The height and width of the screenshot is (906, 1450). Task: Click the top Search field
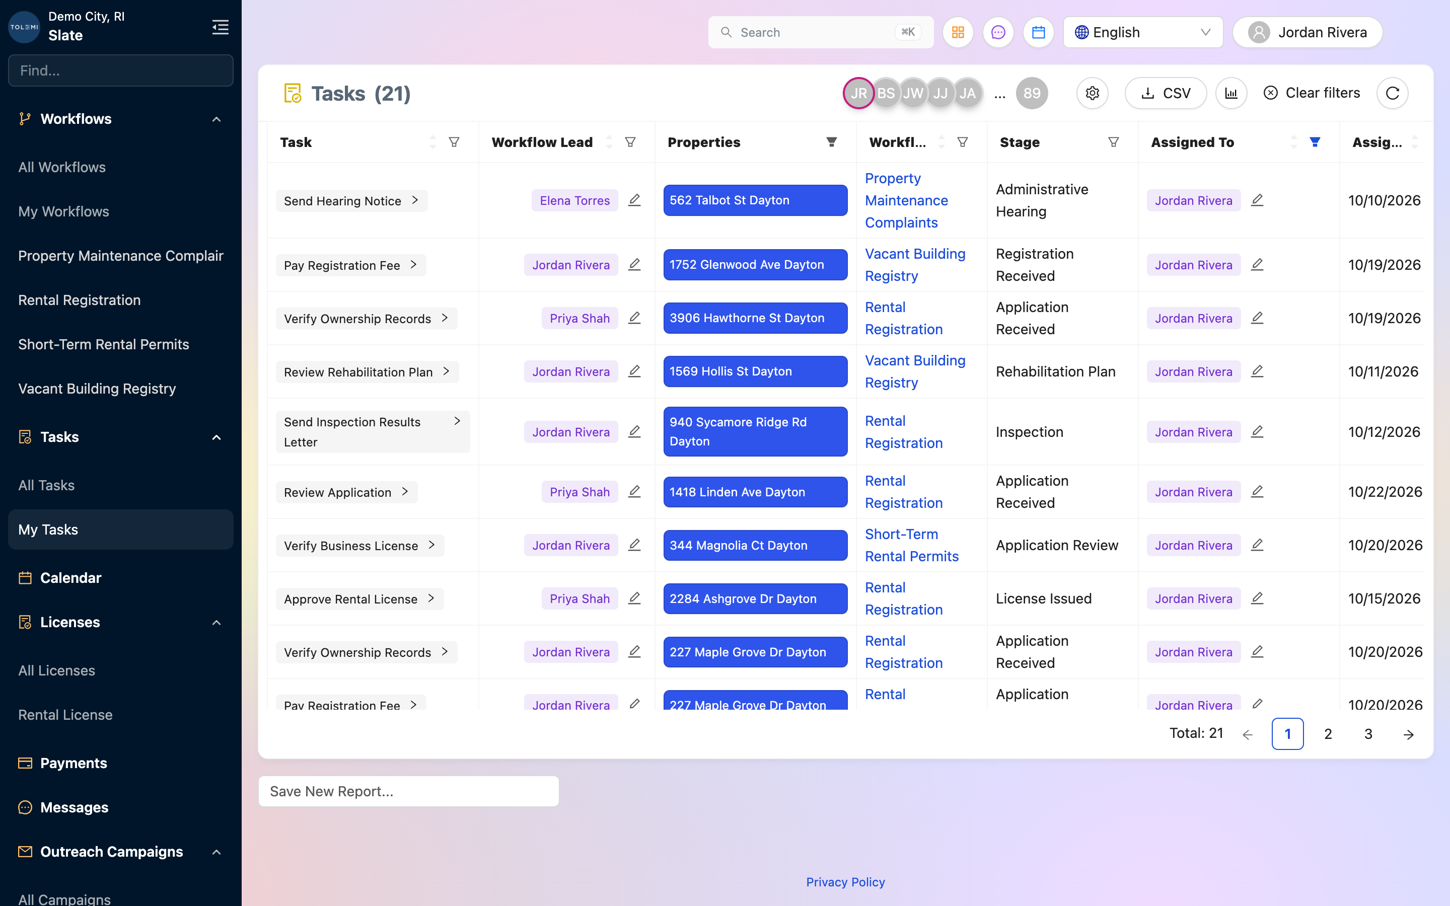click(x=820, y=32)
